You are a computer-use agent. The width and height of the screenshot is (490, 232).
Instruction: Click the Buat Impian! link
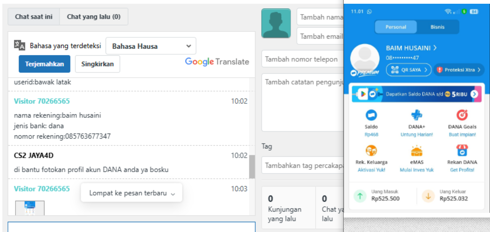pos(462,135)
